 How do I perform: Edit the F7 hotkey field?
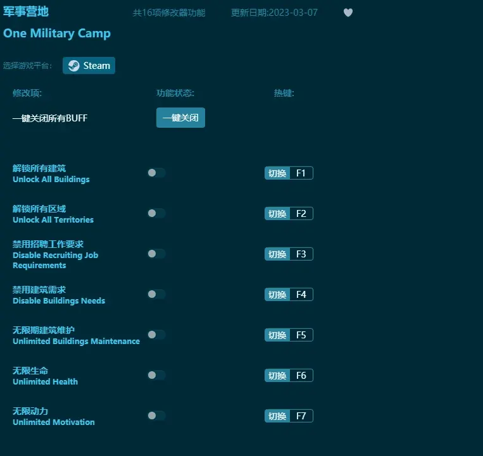[x=301, y=416]
